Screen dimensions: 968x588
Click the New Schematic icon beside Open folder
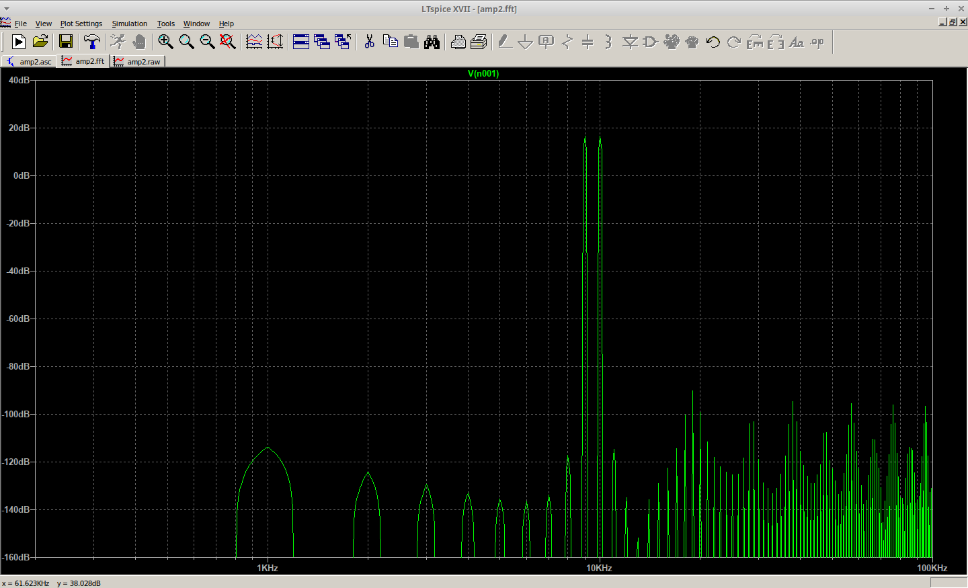coord(19,42)
